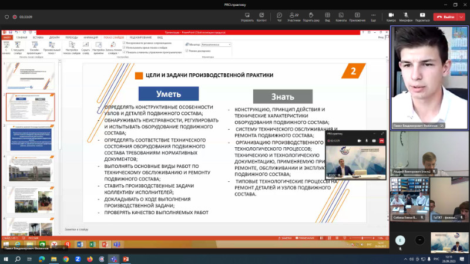Switch to the Insert ribbon tab
This screenshot has height=264, width=470.
tap(39, 38)
